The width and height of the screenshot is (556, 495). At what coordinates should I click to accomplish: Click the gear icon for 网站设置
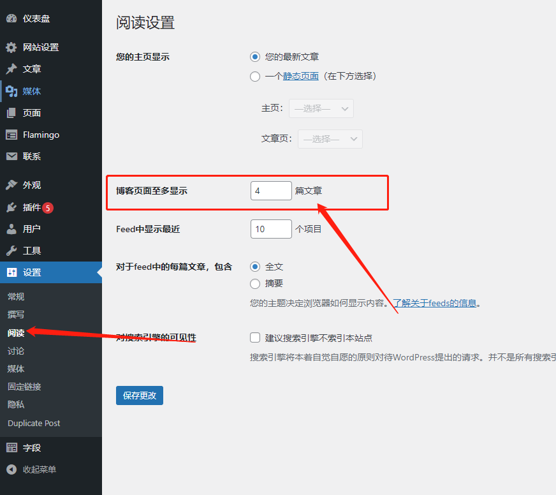click(11, 47)
